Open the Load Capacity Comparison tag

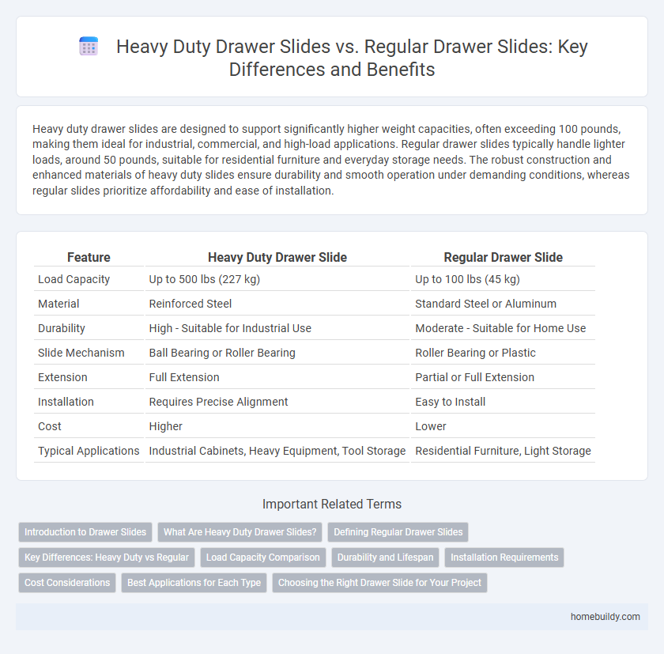click(262, 558)
